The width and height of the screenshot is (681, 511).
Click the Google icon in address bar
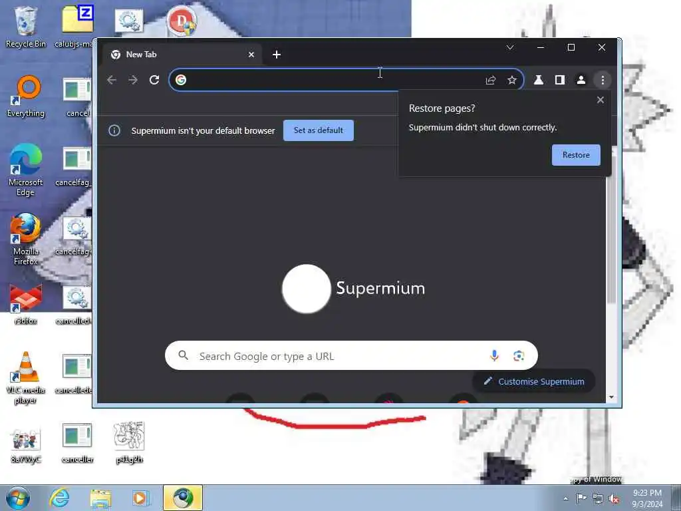pyautogui.click(x=181, y=80)
